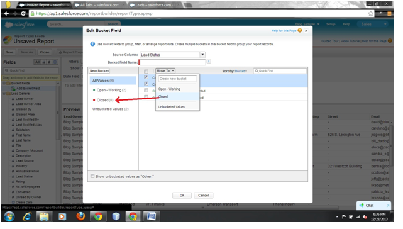Click the report builder Close button
403x229 pixels.
45,52
